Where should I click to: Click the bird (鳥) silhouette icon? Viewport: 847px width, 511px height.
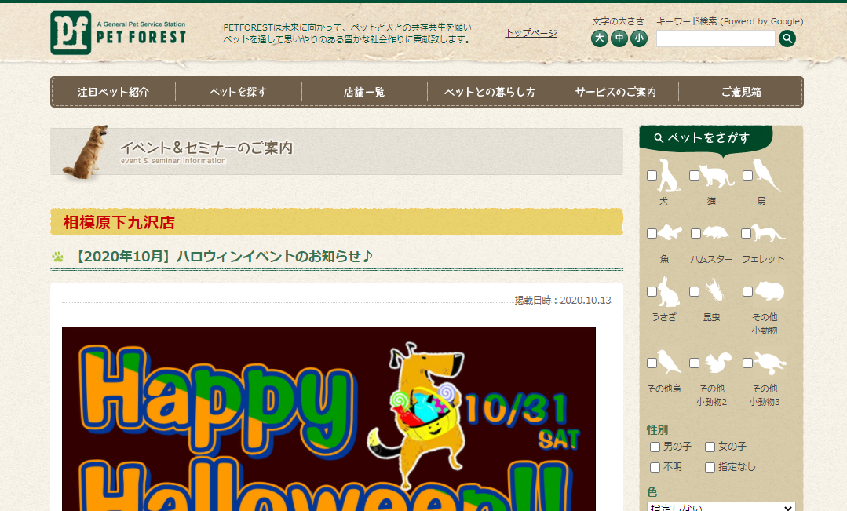(x=766, y=175)
